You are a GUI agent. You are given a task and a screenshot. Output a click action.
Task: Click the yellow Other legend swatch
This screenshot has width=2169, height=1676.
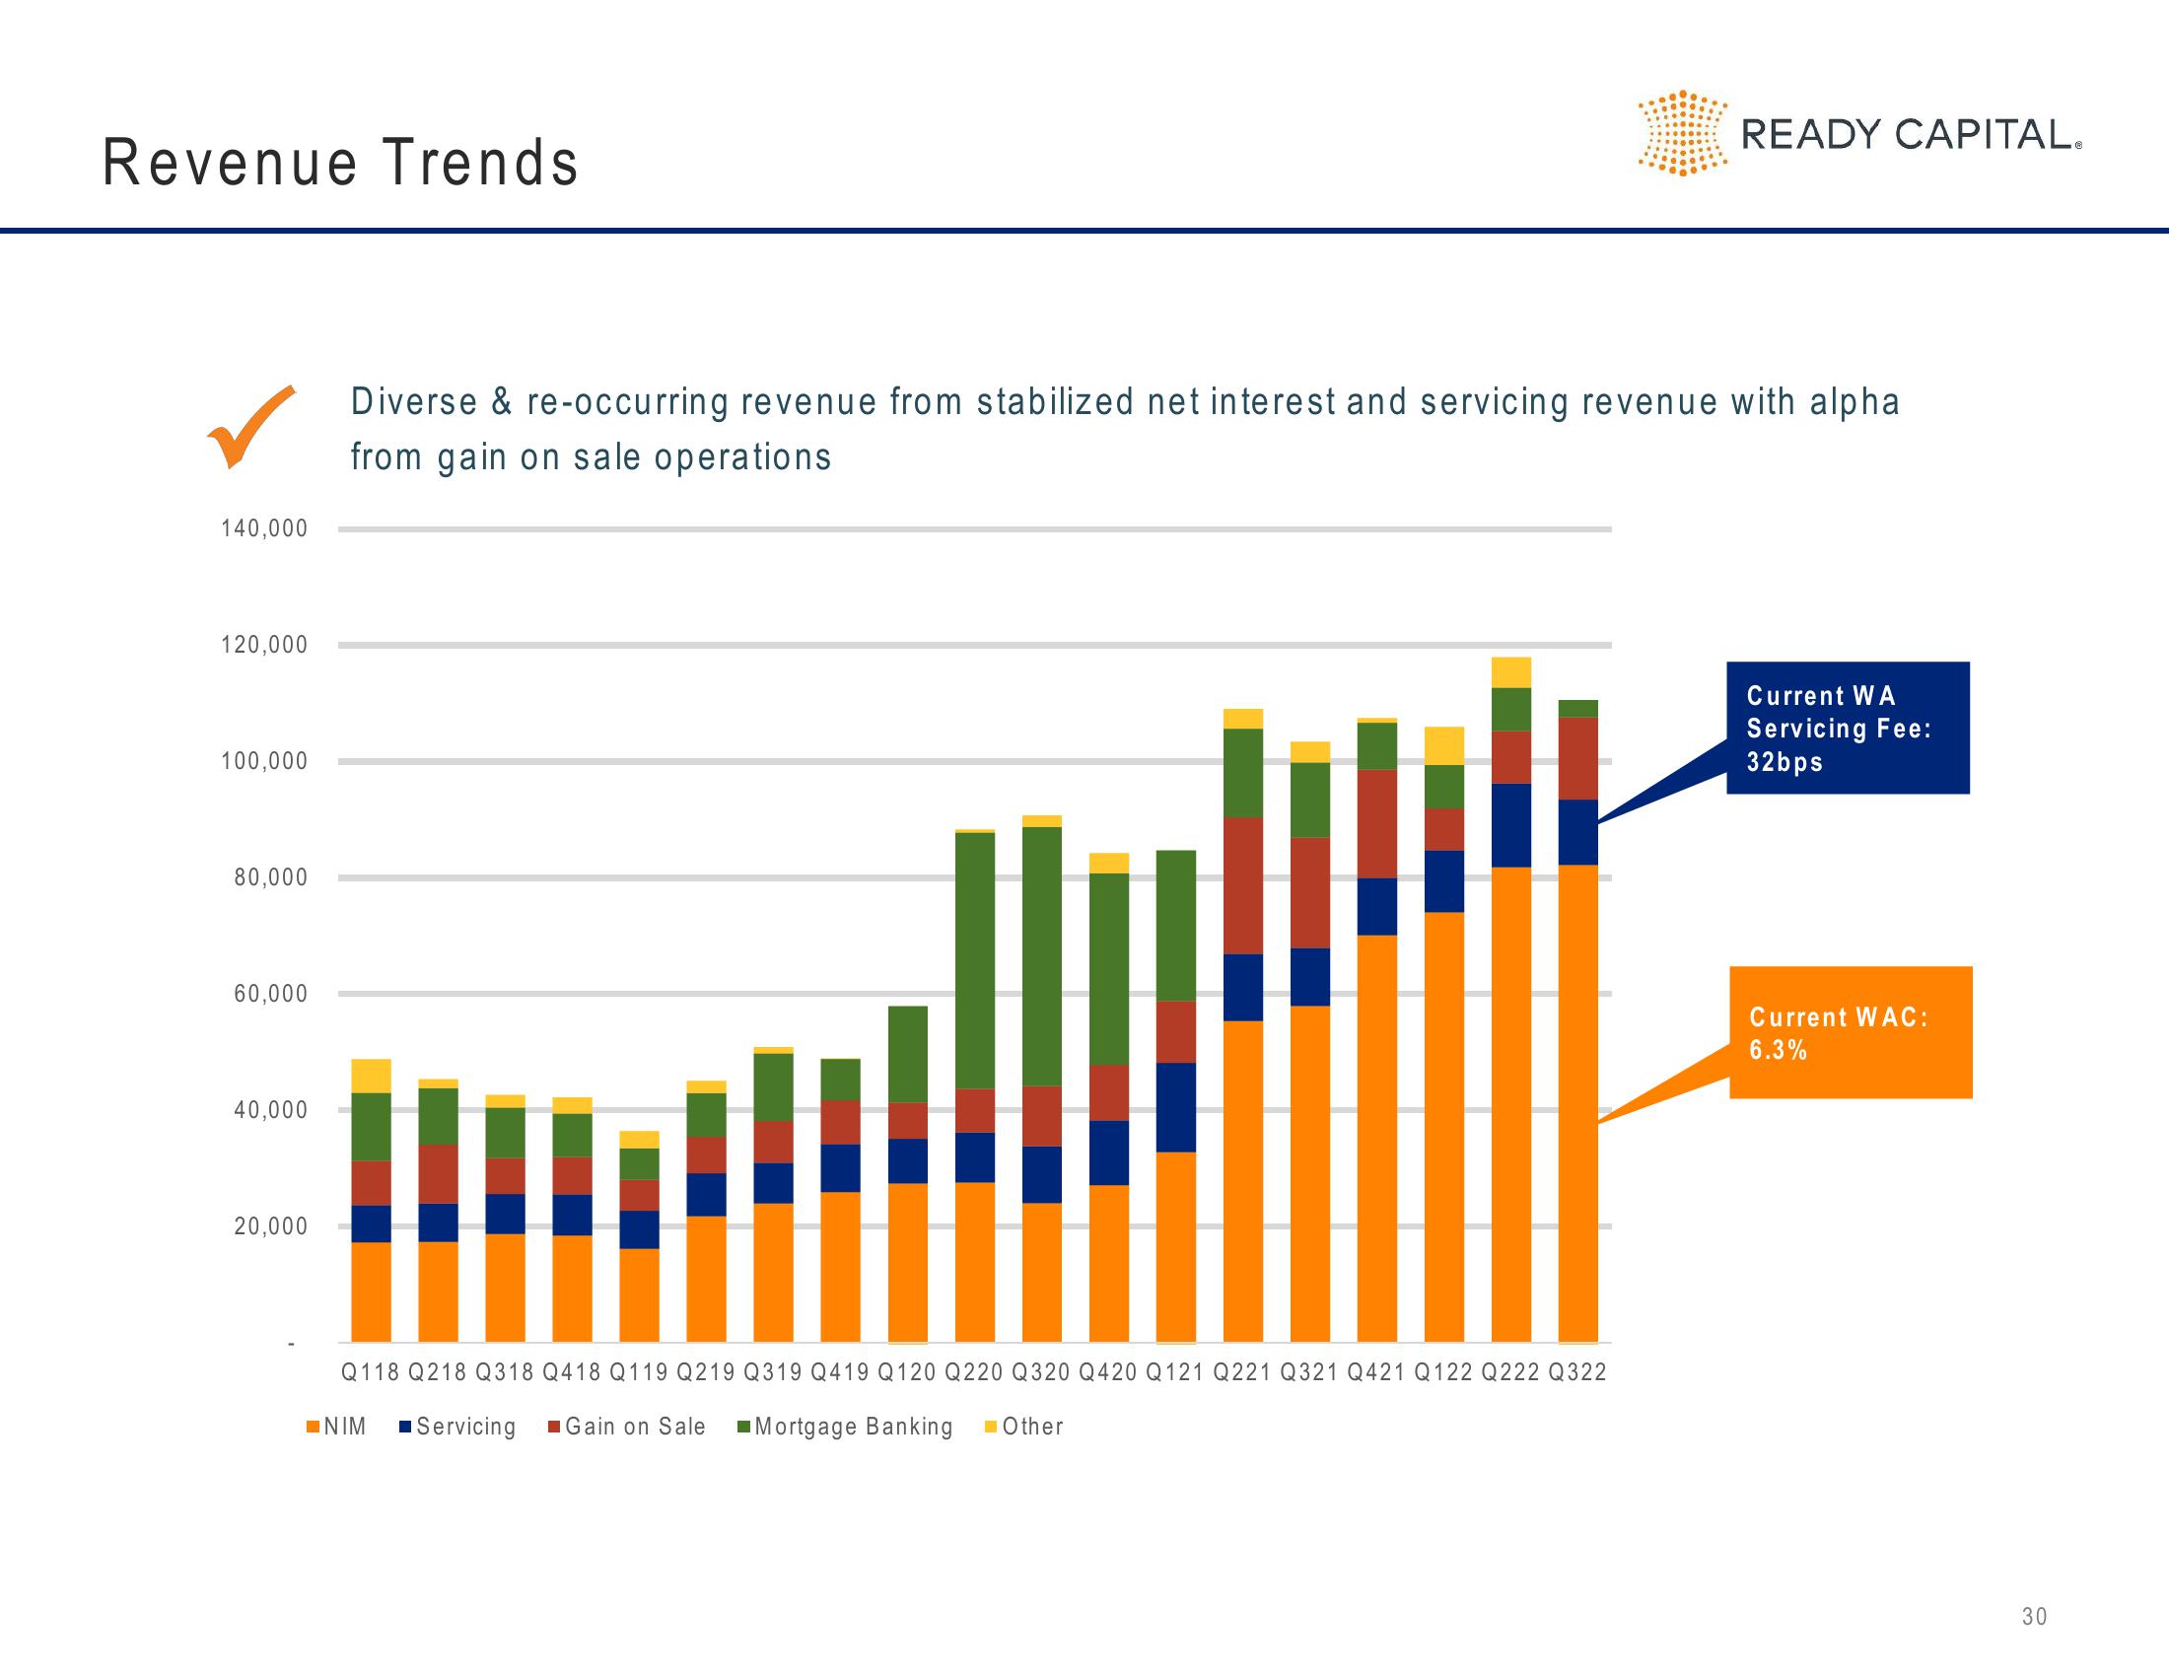[990, 1427]
